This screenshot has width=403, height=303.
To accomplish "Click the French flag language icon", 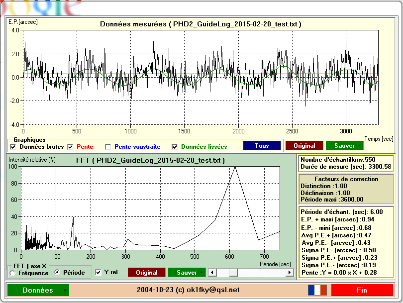I will (x=317, y=290).
